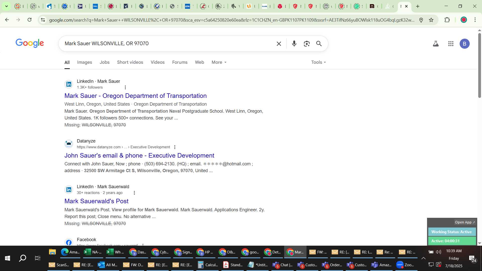
Task: Open John Sauer's email & phone link
Action: [139, 156]
